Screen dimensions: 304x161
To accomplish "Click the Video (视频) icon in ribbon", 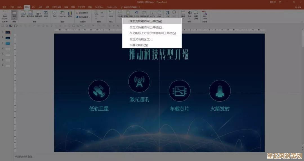I will pyautogui.click(x=183, y=14).
